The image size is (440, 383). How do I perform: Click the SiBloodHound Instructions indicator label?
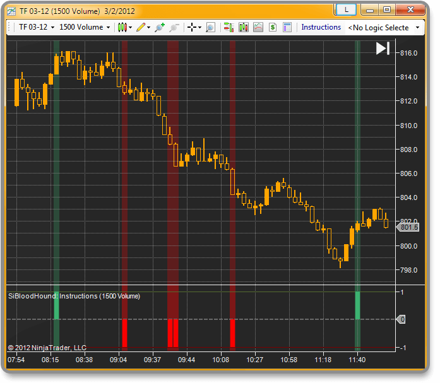click(74, 296)
